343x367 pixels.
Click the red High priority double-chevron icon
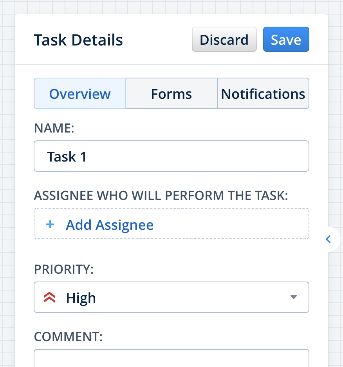pos(49,298)
